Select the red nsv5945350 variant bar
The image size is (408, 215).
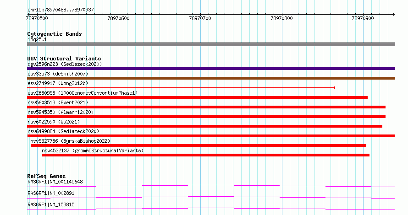tap(206, 117)
